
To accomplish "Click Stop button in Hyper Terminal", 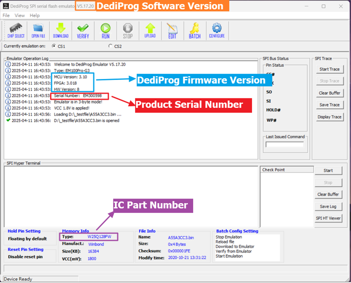I will (328, 183).
